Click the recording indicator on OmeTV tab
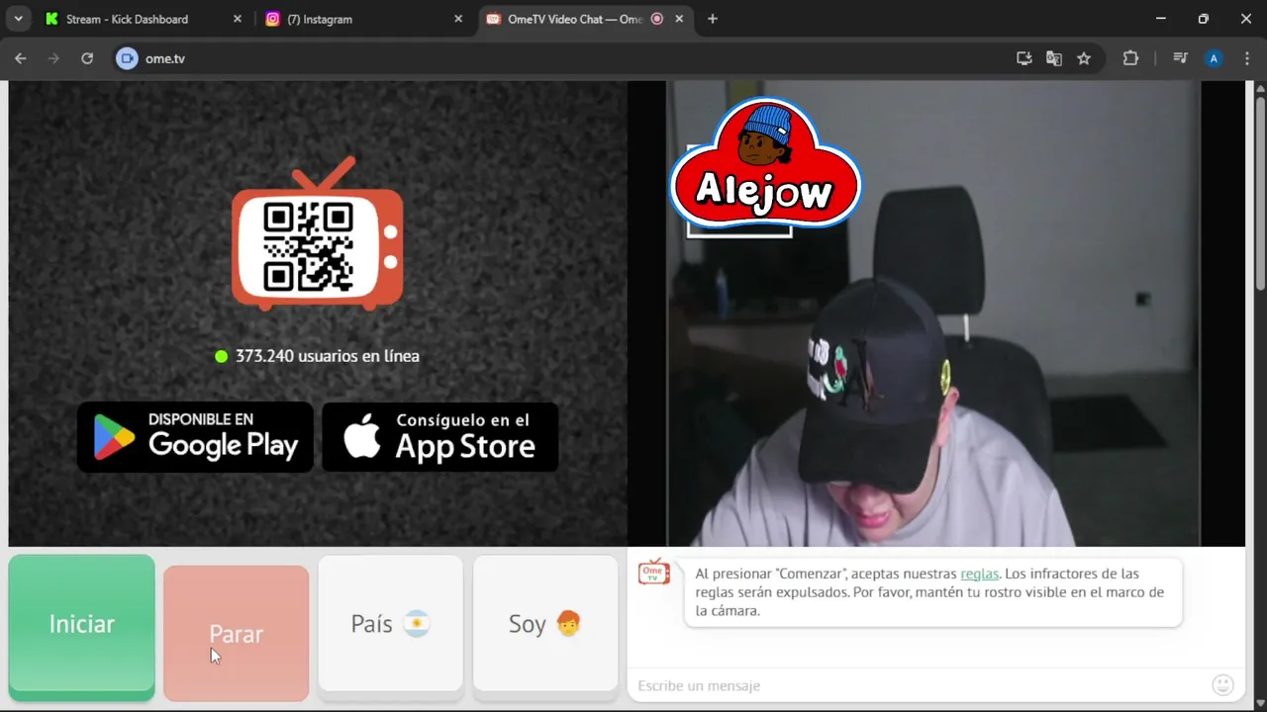The width and height of the screenshot is (1267, 712). 657,19
